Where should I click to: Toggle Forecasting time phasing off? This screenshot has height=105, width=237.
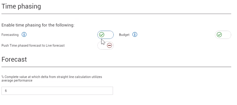[x=105, y=35]
